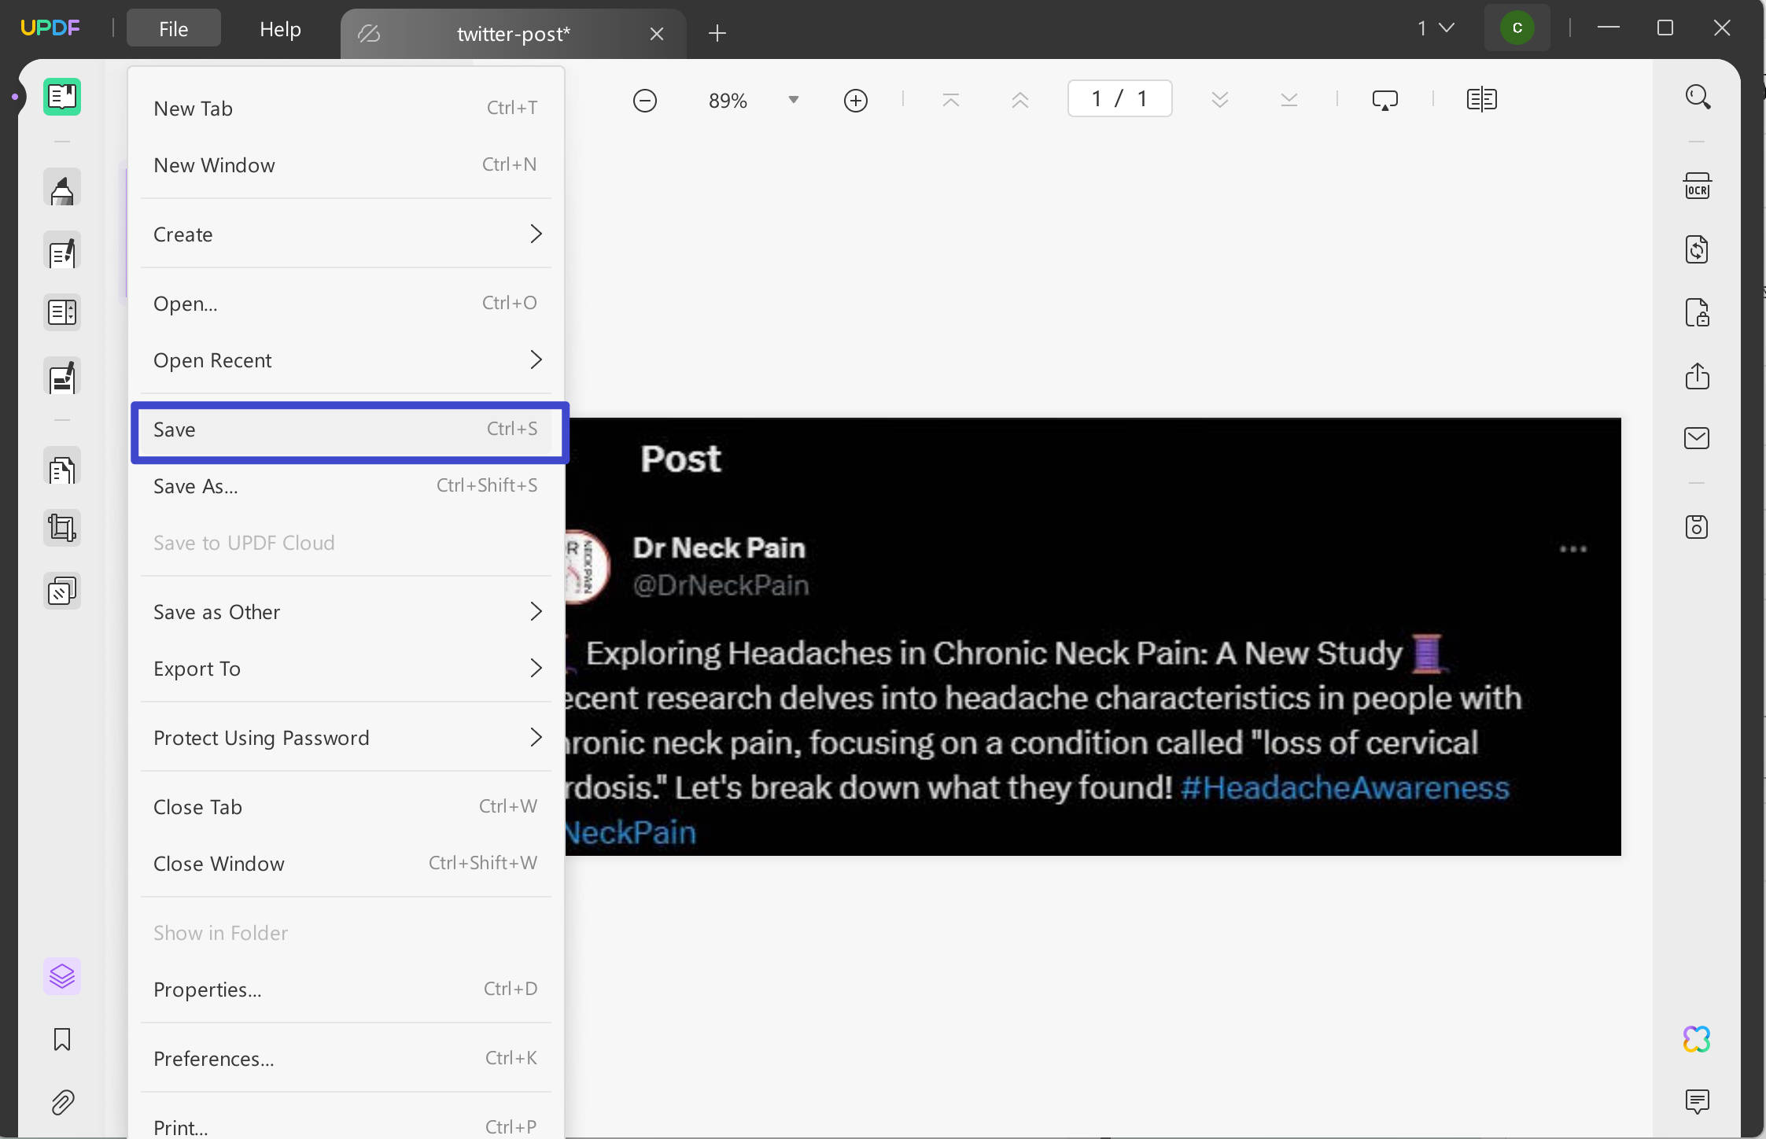Open the Edit PDF tool in the sidebar
This screenshot has height=1139, width=1766.
(x=62, y=251)
